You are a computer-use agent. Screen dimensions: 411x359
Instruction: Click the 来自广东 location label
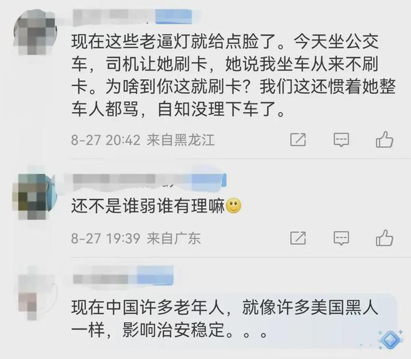click(x=174, y=238)
